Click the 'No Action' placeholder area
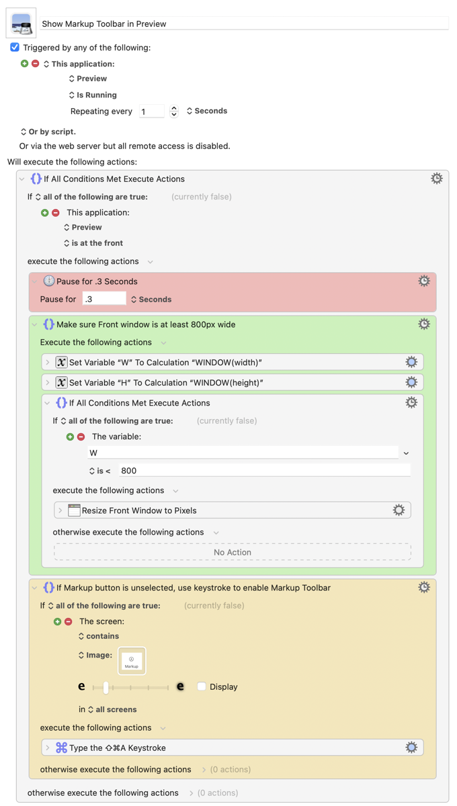 (x=232, y=552)
